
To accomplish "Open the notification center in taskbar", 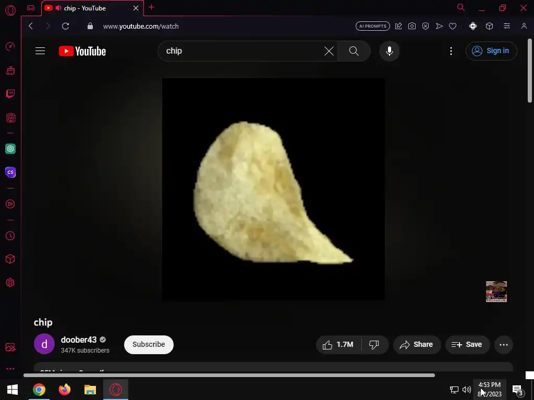I will pyautogui.click(x=517, y=390).
